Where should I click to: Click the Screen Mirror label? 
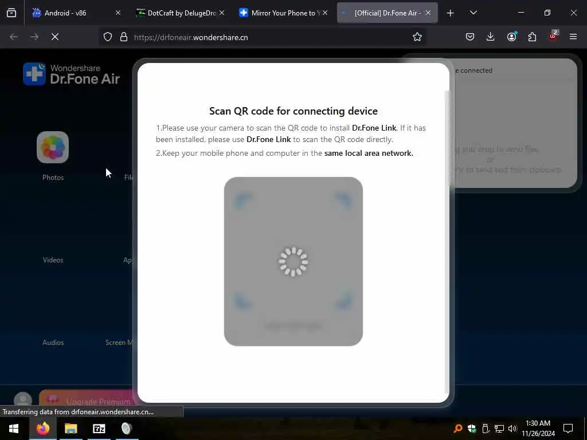(x=119, y=343)
